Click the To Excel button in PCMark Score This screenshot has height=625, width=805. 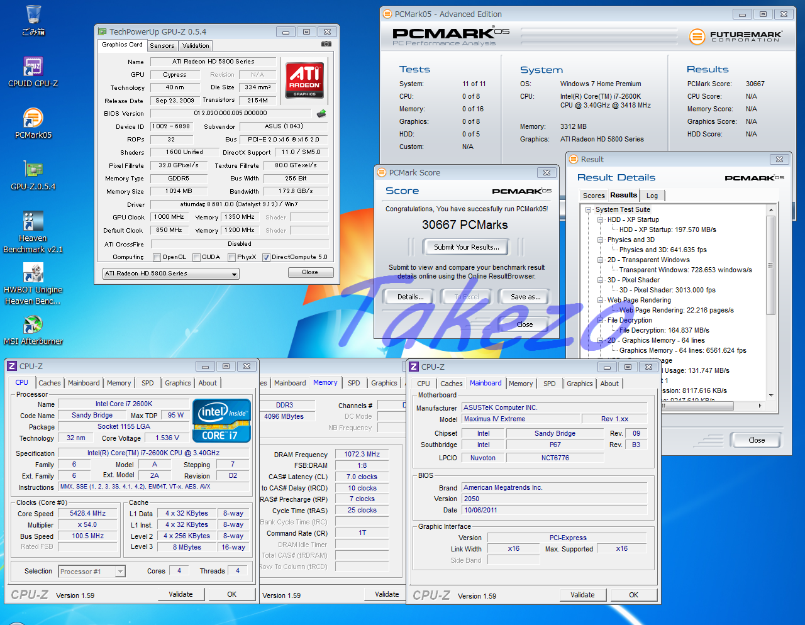(467, 297)
